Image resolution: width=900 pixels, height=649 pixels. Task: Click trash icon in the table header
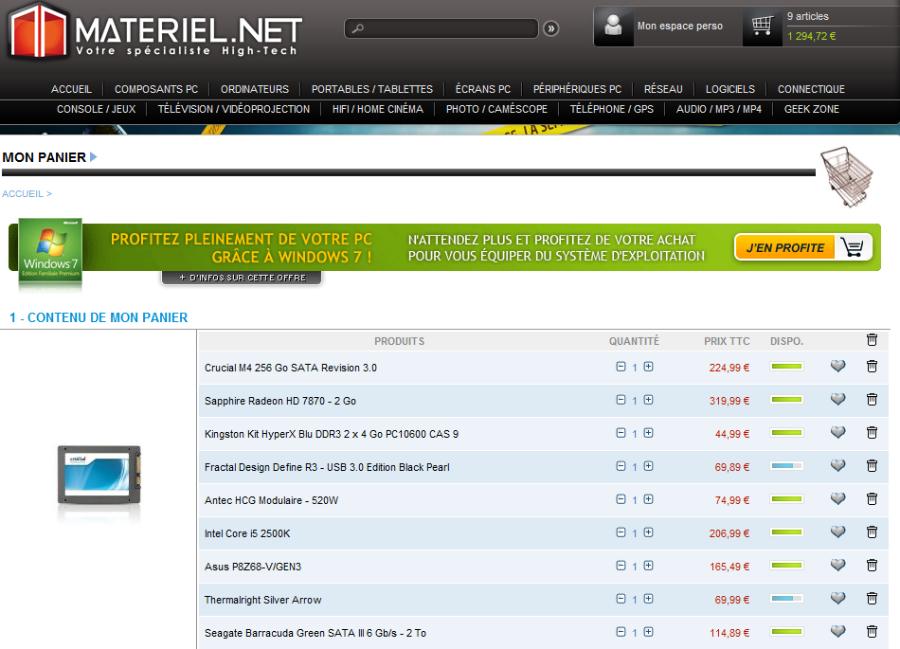click(872, 340)
